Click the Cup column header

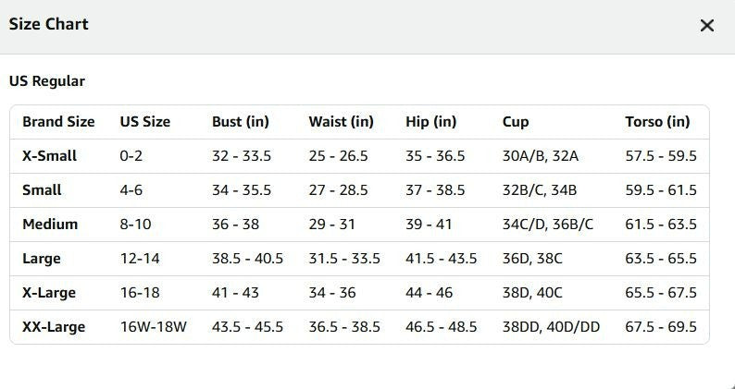click(516, 122)
